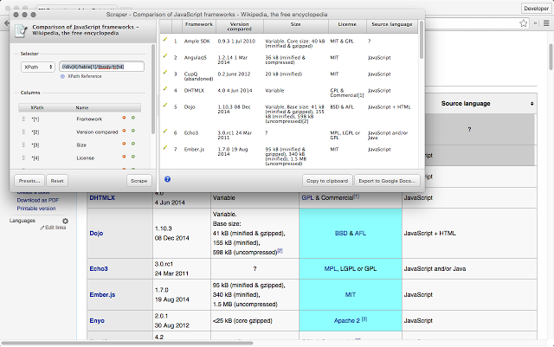Screen dimensions: 554x347
Task: Click the drag handle of the License row
Action: pyautogui.click(x=23, y=157)
